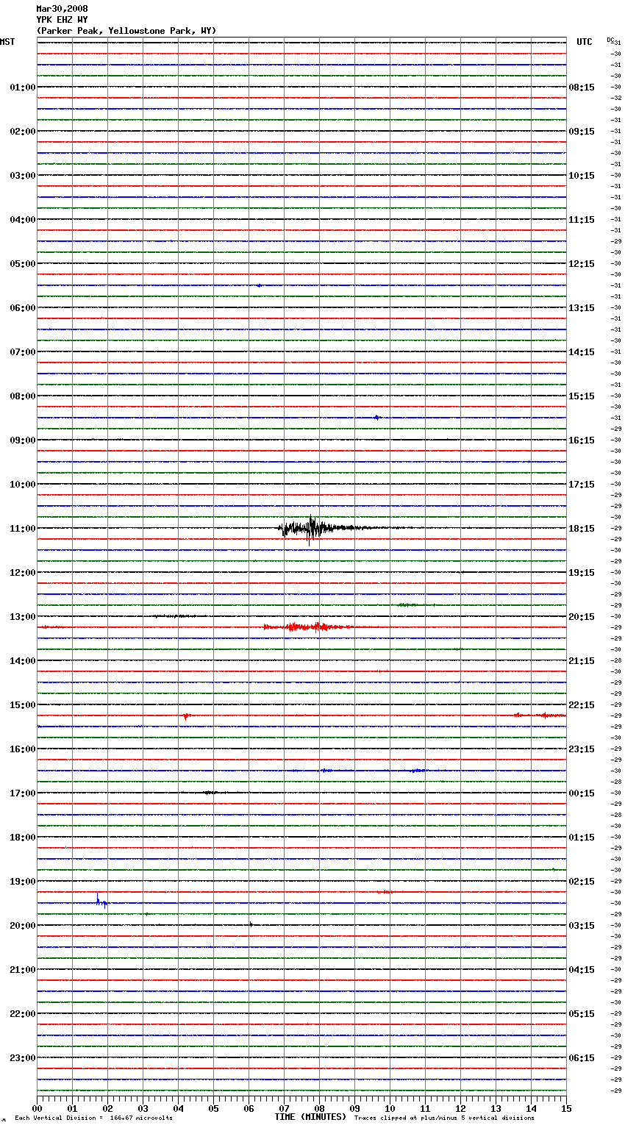Click the DC offset column header
The height and width of the screenshot is (1128, 625).
(x=610, y=40)
